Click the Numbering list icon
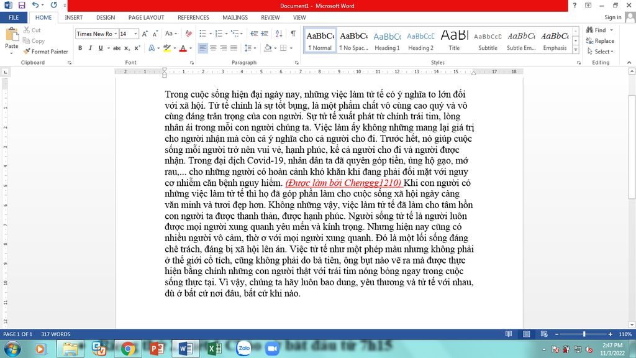The image size is (636, 358). 219,34
